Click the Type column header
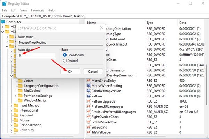The height and width of the screenshot is (139, 209). [161, 23]
